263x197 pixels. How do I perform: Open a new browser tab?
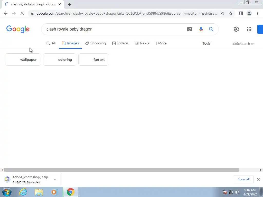(x=69, y=4)
